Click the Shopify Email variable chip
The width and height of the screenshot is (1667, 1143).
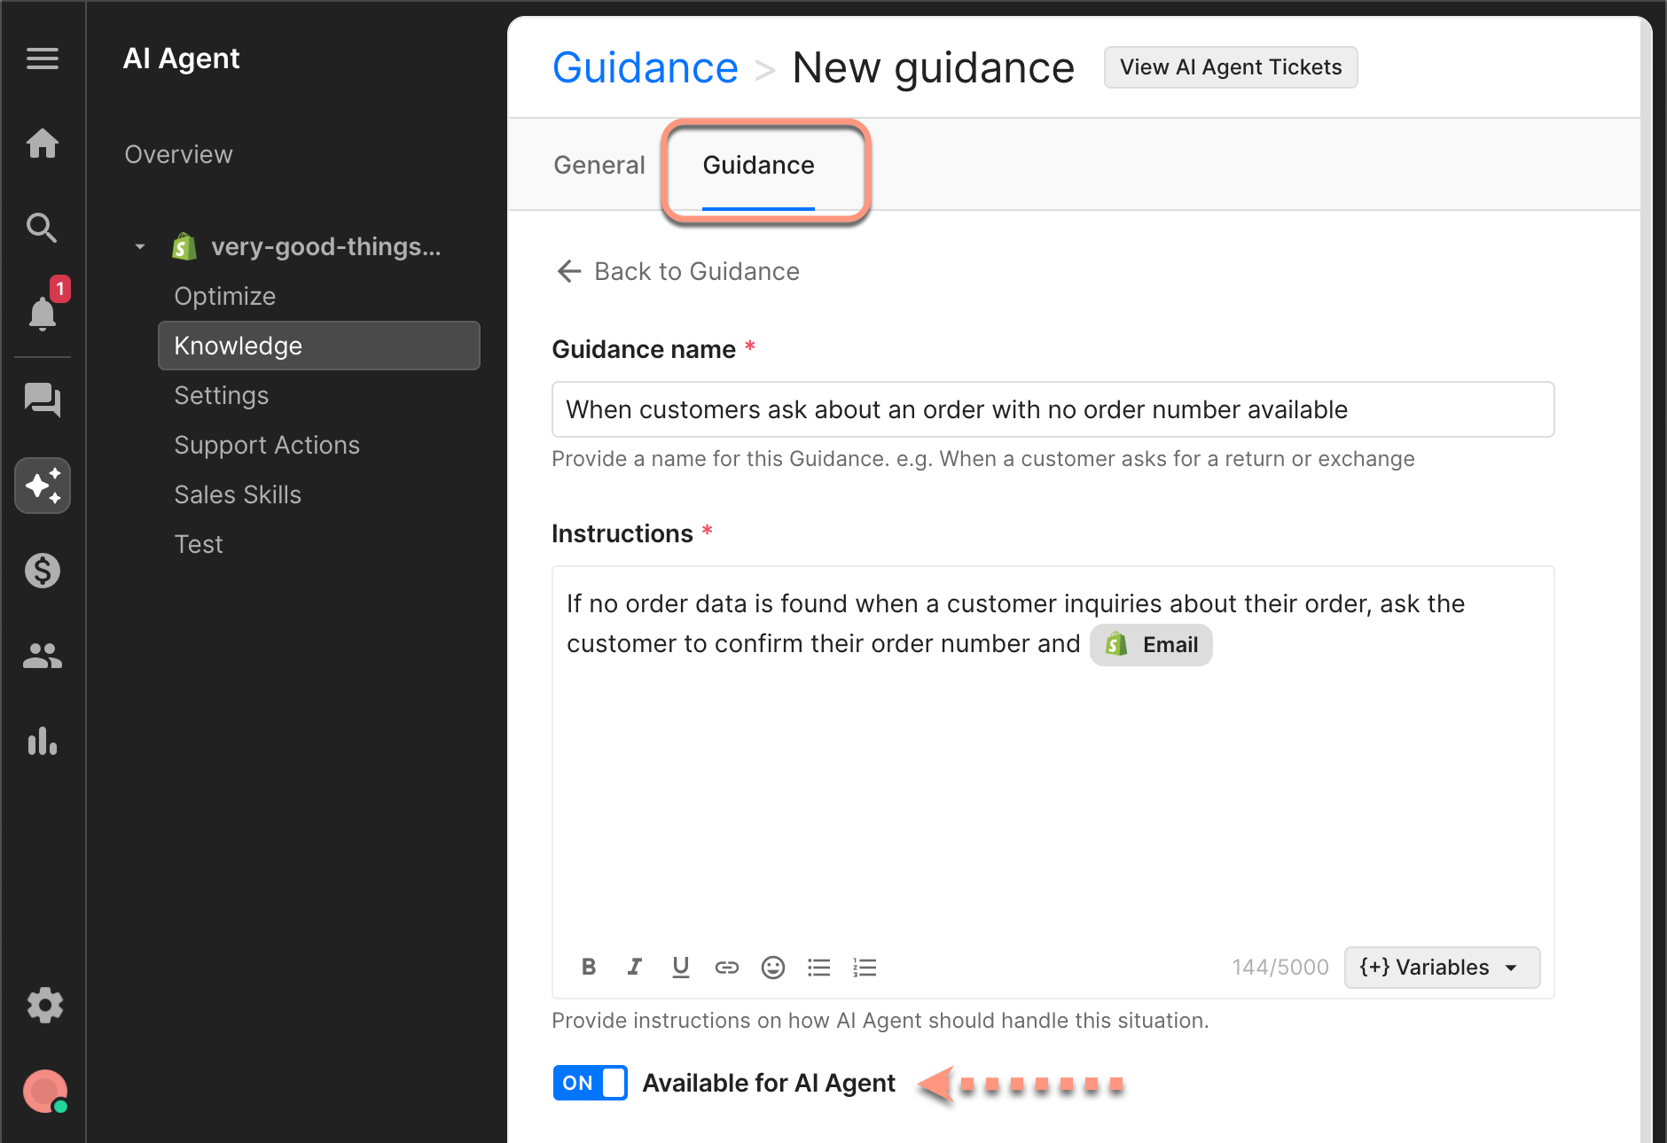1151,645
